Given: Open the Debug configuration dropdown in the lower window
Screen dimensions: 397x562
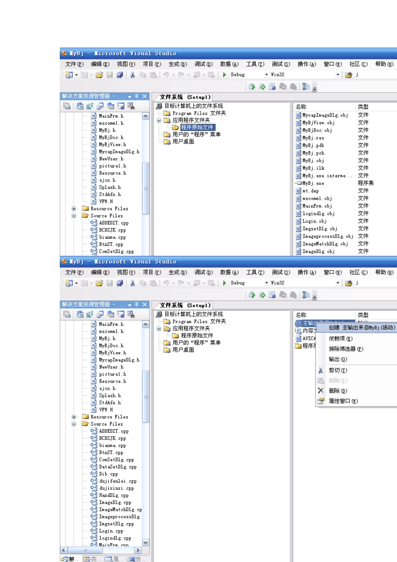Looking at the screenshot, I should [x=267, y=283].
